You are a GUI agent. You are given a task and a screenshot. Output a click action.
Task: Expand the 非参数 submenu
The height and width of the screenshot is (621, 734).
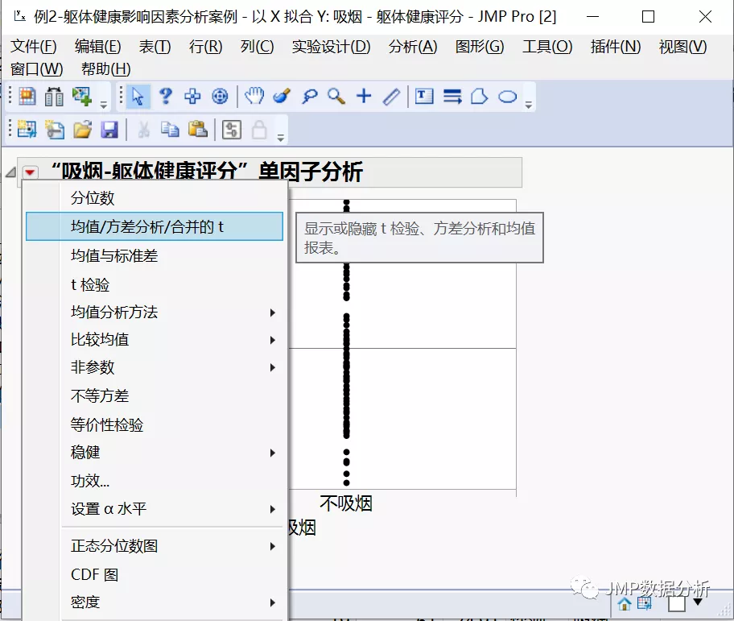(155, 367)
